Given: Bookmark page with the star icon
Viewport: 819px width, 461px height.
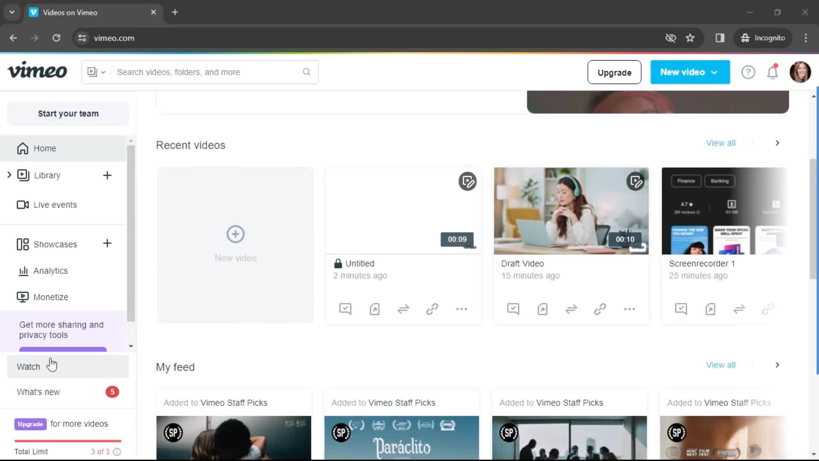Looking at the screenshot, I should (690, 38).
